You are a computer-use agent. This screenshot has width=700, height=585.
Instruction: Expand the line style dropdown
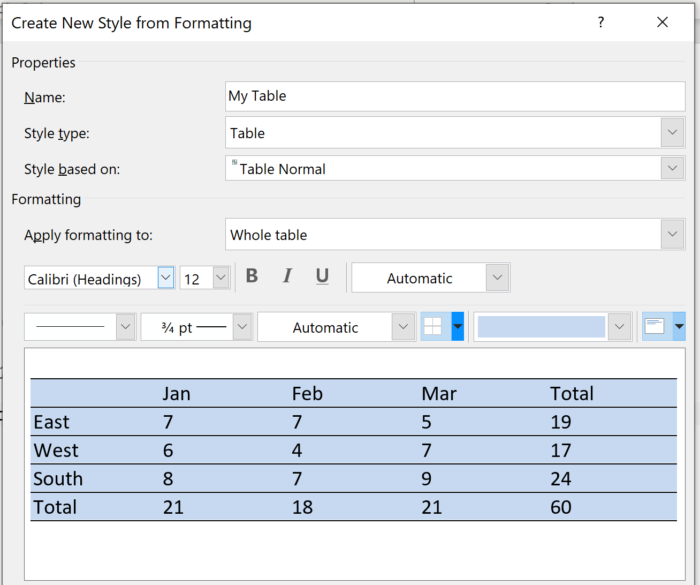point(125,327)
